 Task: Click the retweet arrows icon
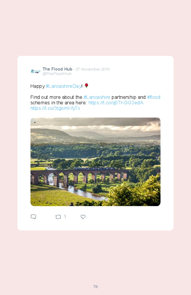58,217
